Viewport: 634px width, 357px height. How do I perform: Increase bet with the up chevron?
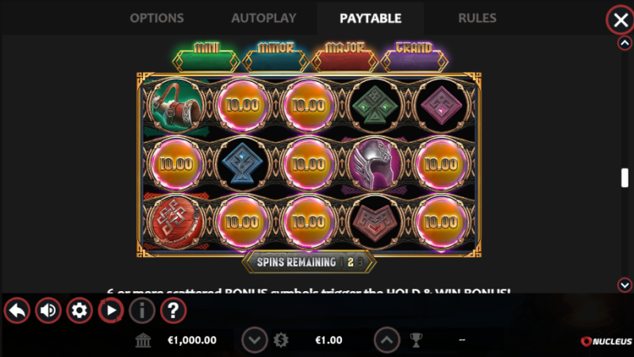(387, 340)
